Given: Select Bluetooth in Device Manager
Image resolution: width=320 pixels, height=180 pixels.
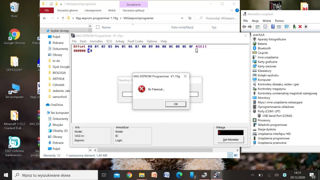Looking at the screenshot, I should [x=264, y=48].
